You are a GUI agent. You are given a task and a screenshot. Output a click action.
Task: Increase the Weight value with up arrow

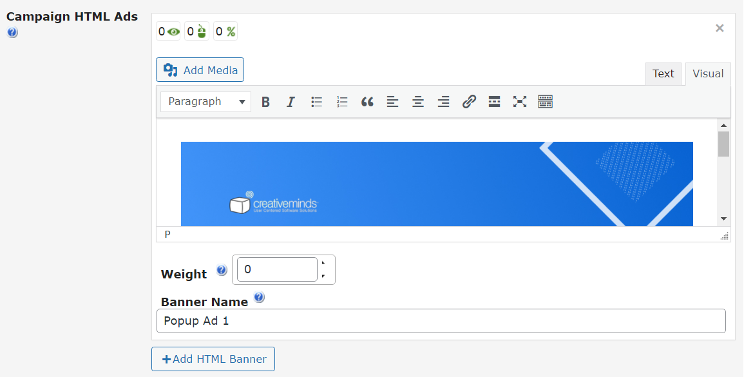(x=323, y=262)
